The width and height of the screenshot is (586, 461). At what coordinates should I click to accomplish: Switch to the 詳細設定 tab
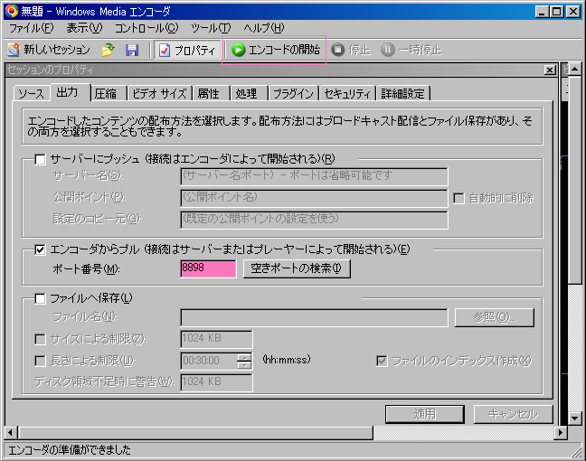[403, 93]
